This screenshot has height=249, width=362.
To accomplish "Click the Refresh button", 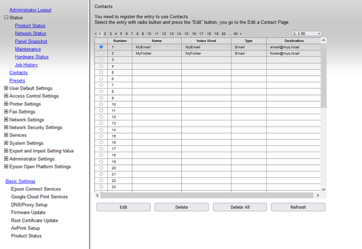I will pyautogui.click(x=298, y=207).
